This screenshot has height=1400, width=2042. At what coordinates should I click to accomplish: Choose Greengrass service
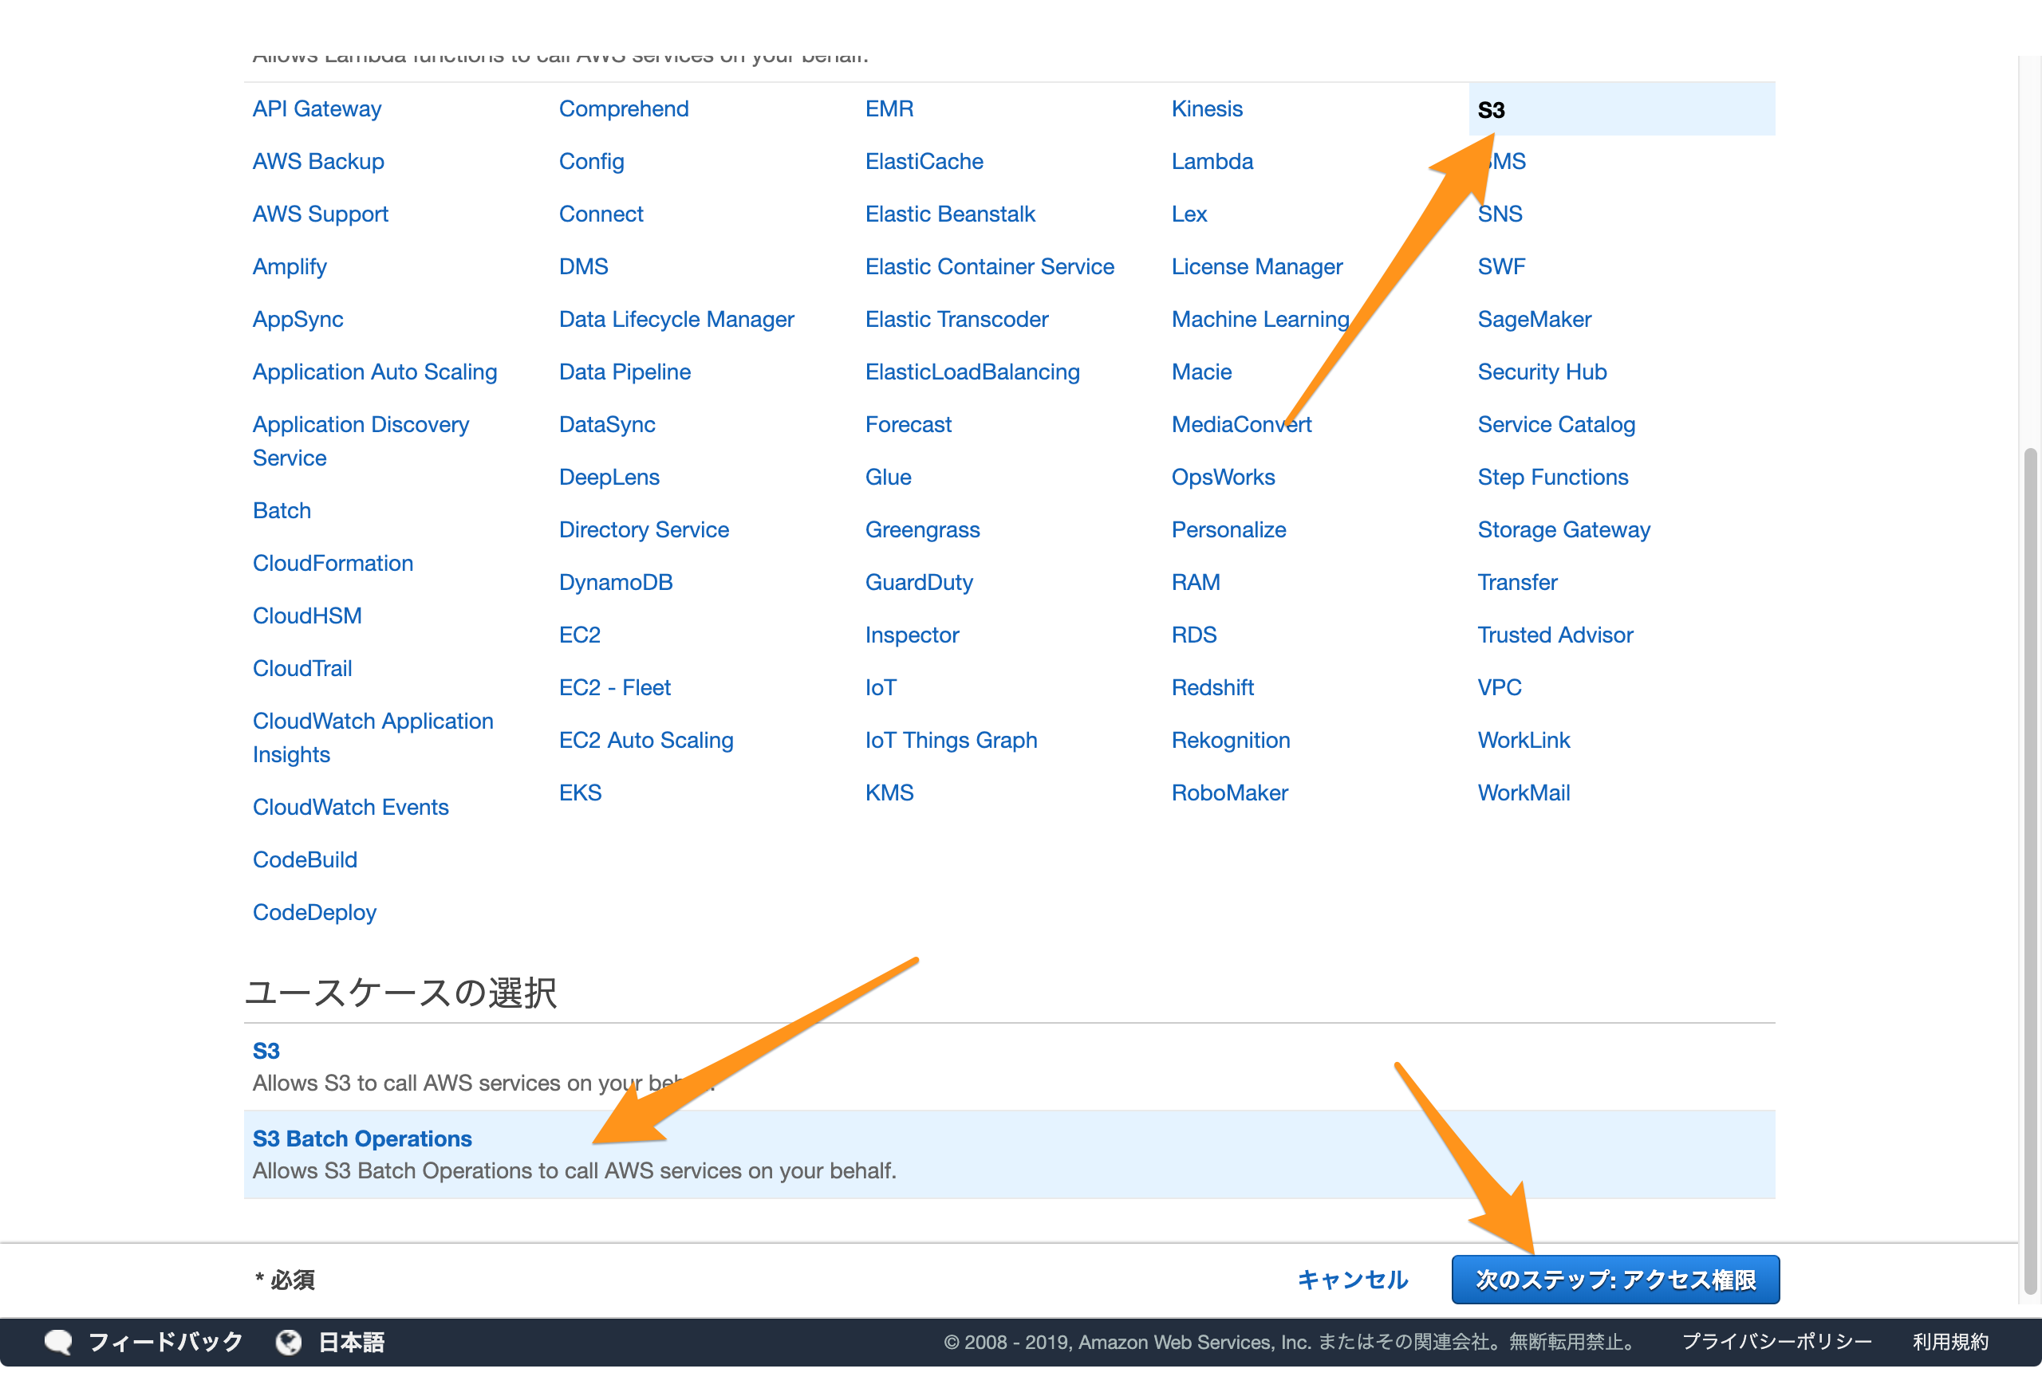pyautogui.click(x=922, y=529)
